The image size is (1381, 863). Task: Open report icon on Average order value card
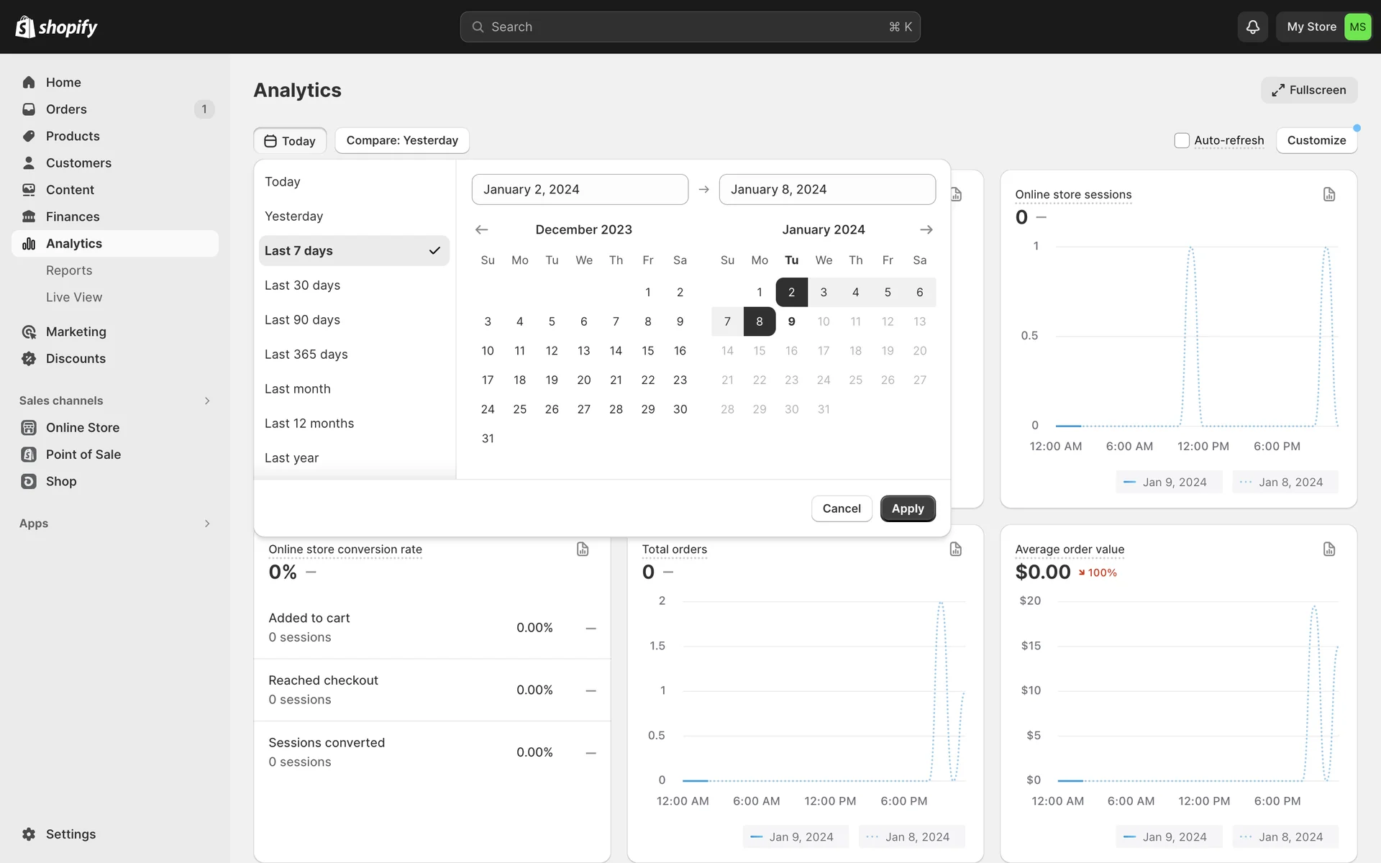[1328, 549]
